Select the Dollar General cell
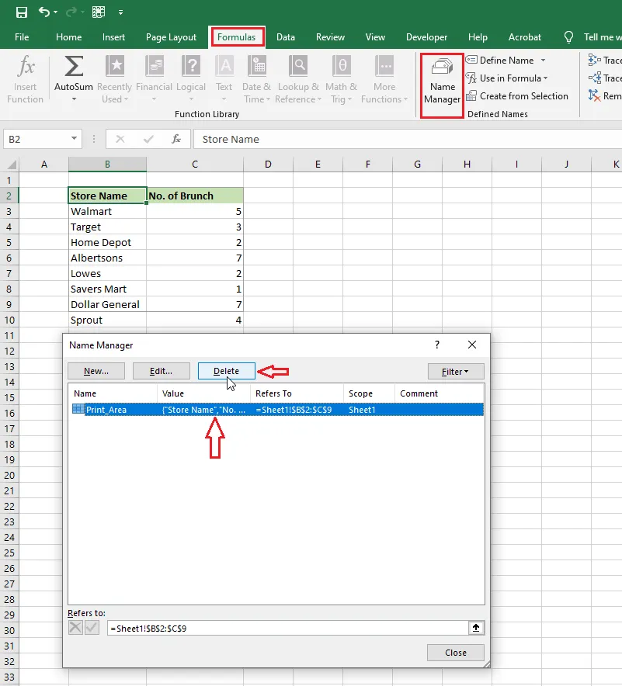 (107, 304)
